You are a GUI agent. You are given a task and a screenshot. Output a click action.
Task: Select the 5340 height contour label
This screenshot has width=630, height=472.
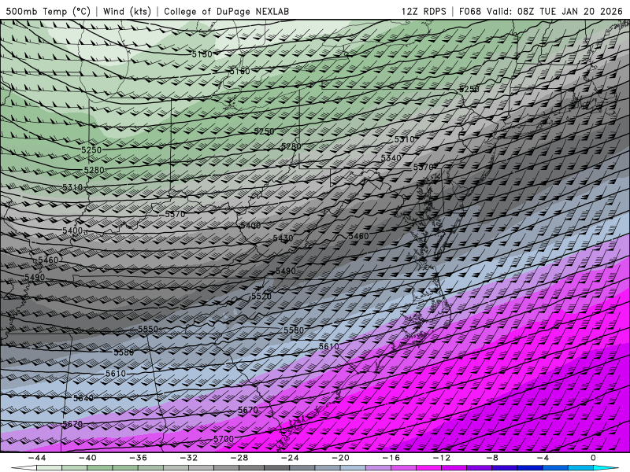tap(391, 158)
